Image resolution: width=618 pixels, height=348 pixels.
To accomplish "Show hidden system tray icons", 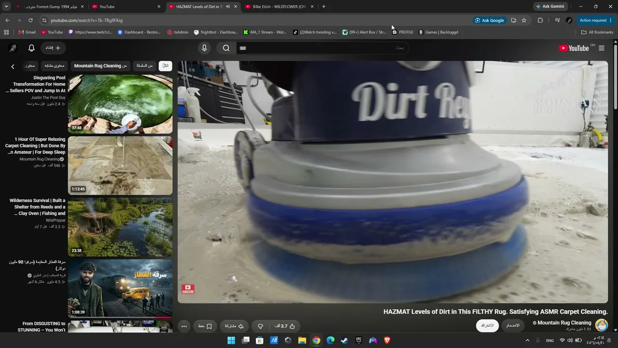I will point(527,340).
